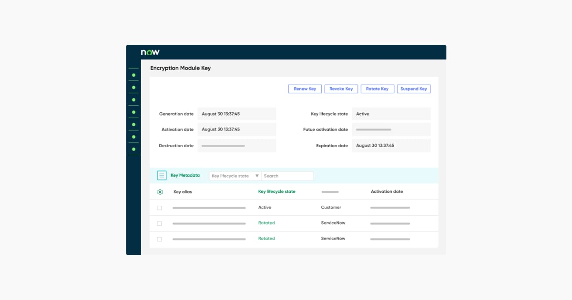Tick the first Rotated row checkbox
This screenshot has height=300, width=572.
(159, 223)
